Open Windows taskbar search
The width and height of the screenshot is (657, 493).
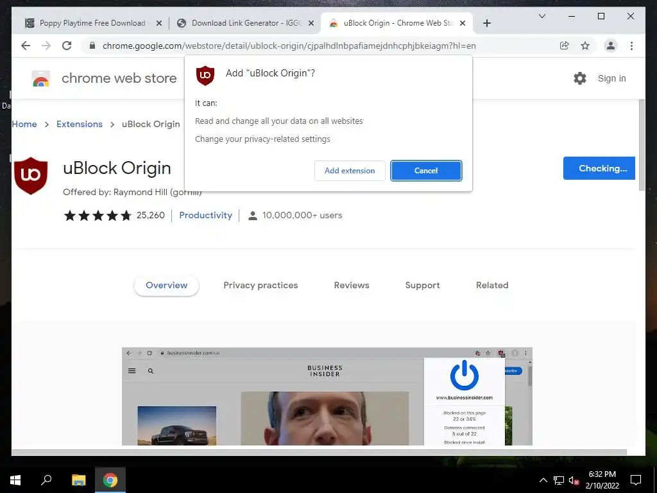click(x=46, y=480)
